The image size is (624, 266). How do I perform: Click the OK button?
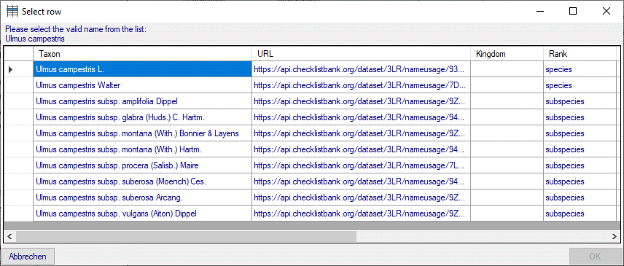pyautogui.click(x=595, y=257)
